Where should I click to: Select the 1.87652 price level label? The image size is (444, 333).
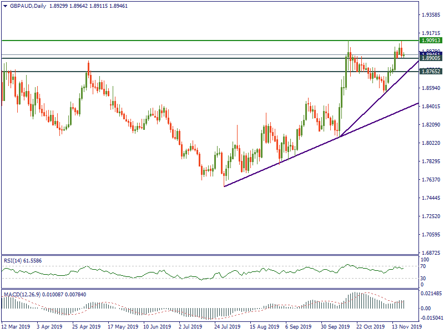point(431,72)
